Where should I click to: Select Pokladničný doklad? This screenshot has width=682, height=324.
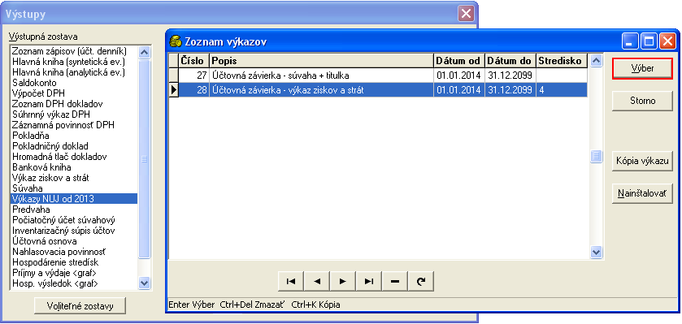[x=74, y=146]
